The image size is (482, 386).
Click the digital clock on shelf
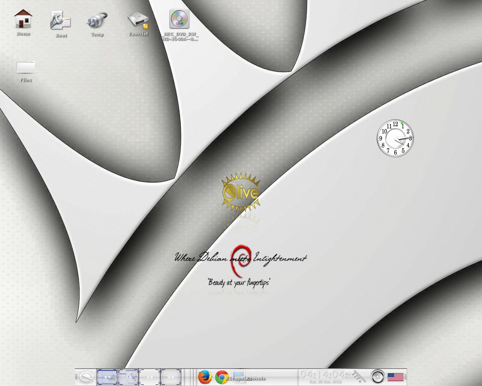point(325,374)
